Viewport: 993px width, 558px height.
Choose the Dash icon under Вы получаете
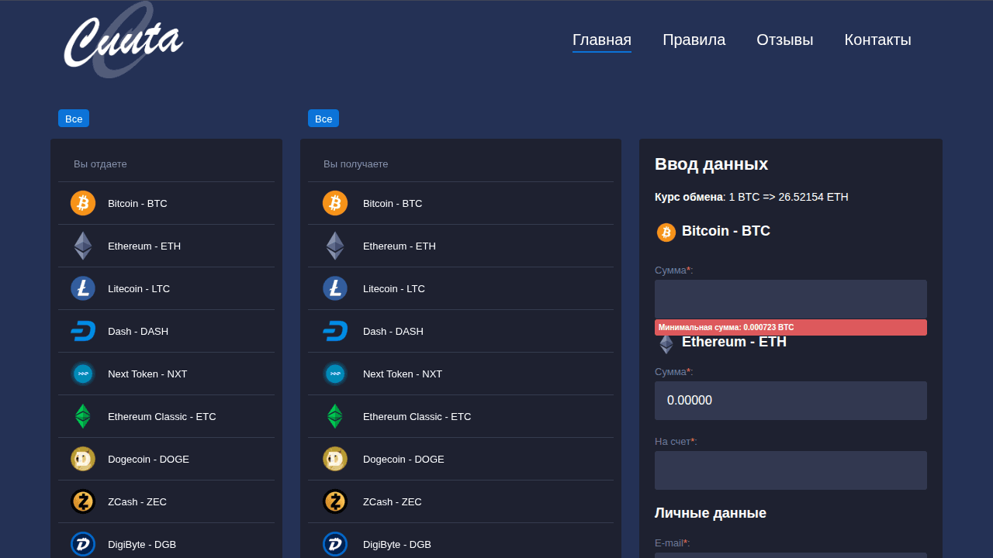335,331
